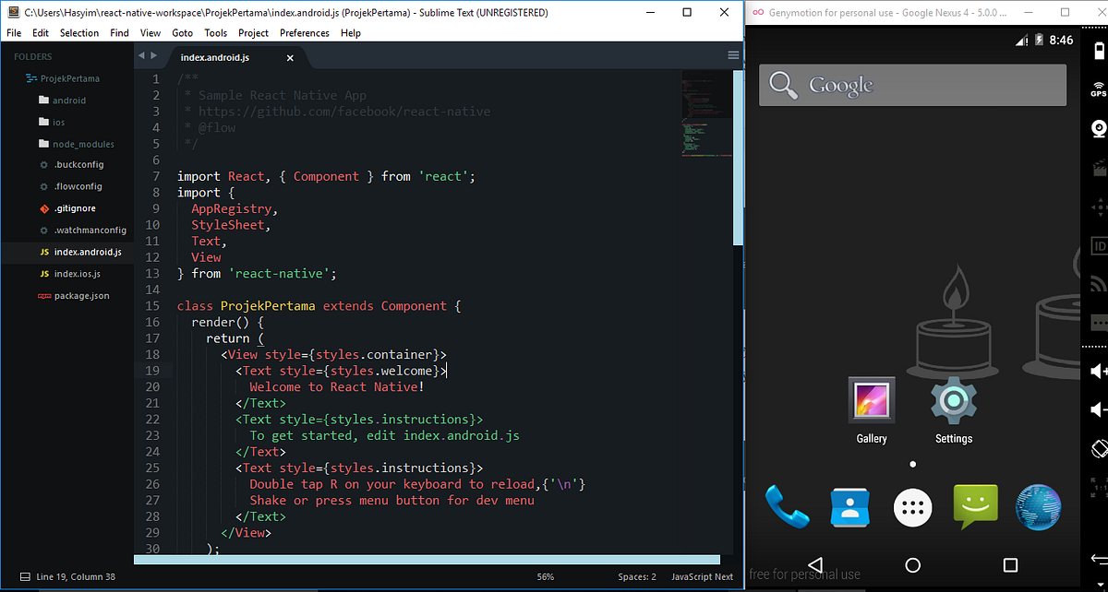Open the JavaScript Next syntax selector
Viewport: 1108px width, 592px height.
point(702,576)
